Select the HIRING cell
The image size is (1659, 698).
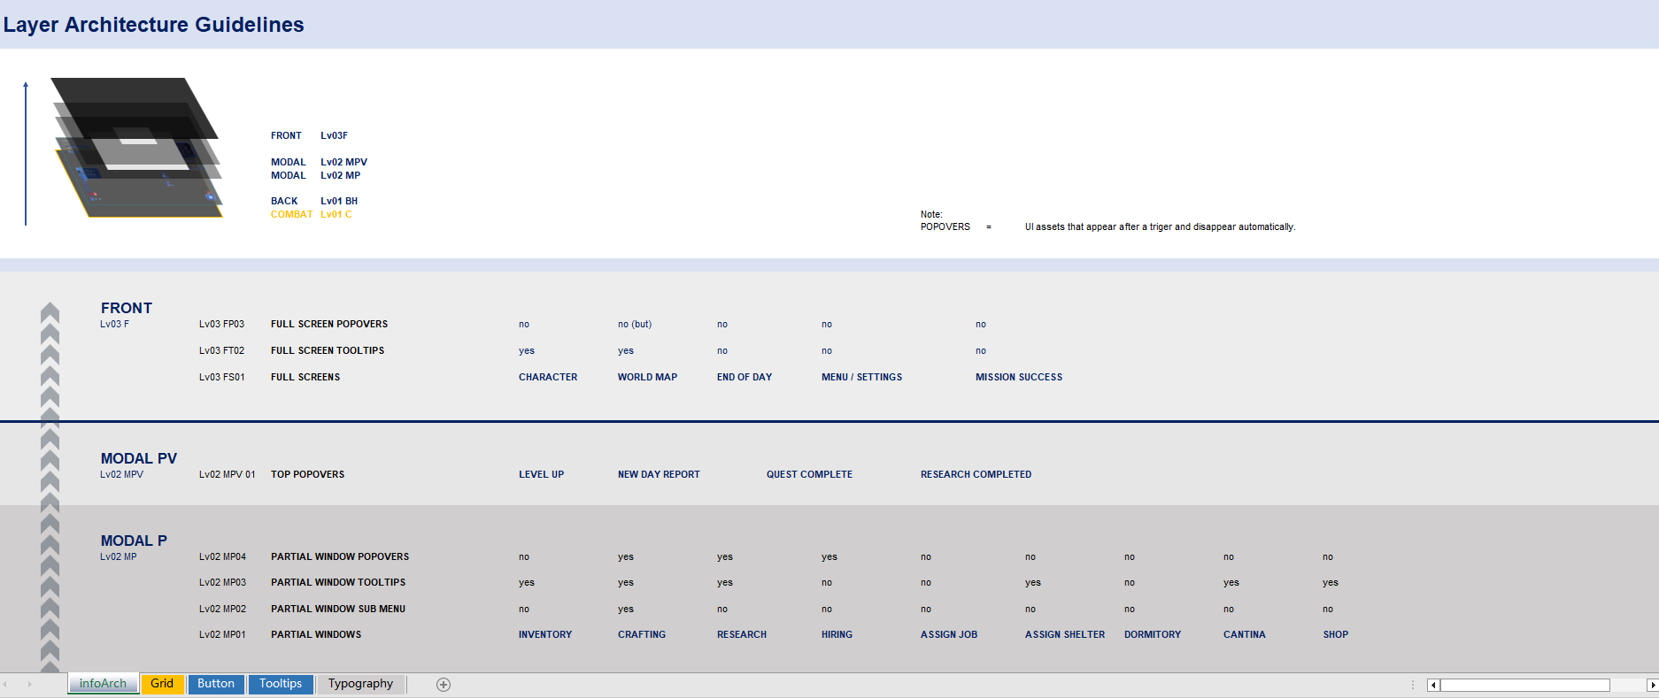(837, 635)
